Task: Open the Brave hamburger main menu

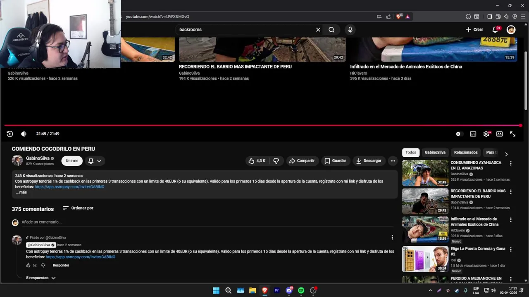Action: 523,16
